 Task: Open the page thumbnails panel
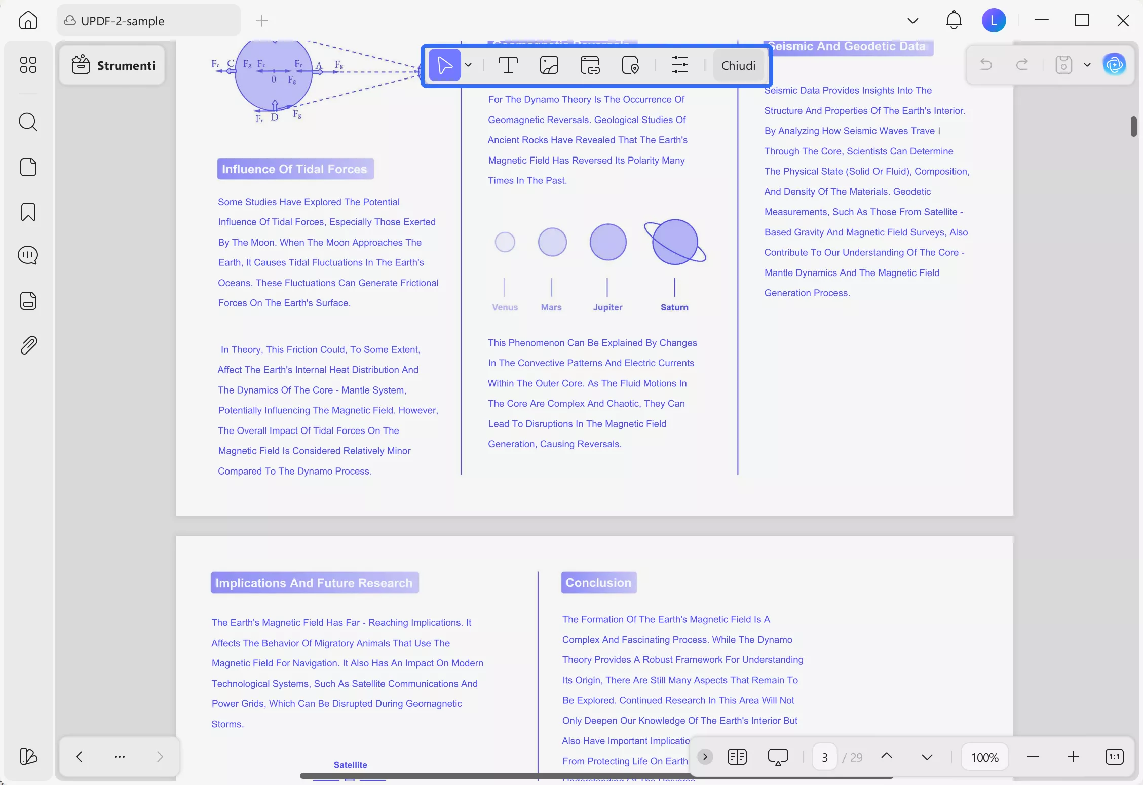[x=28, y=167]
